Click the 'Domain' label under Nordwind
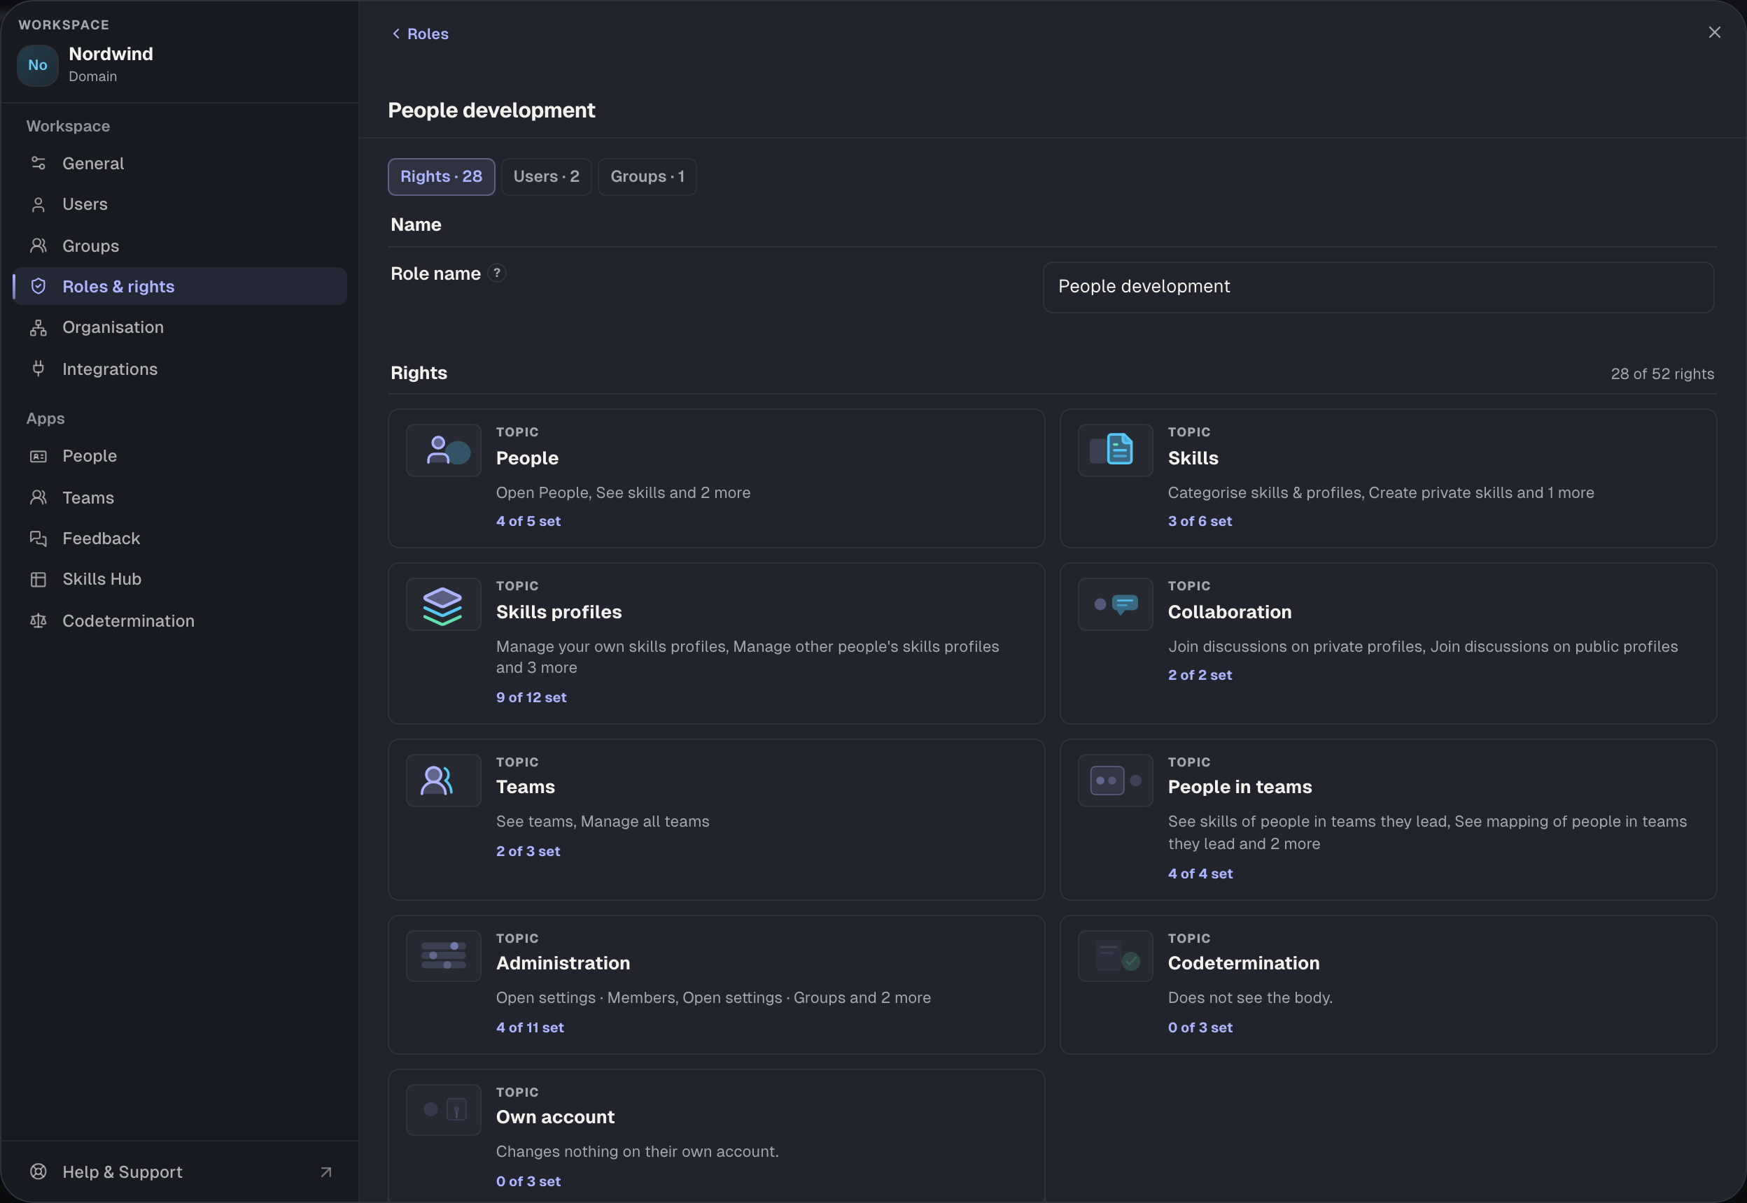The height and width of the screenshot is (1203, 1747). [93, 76]
